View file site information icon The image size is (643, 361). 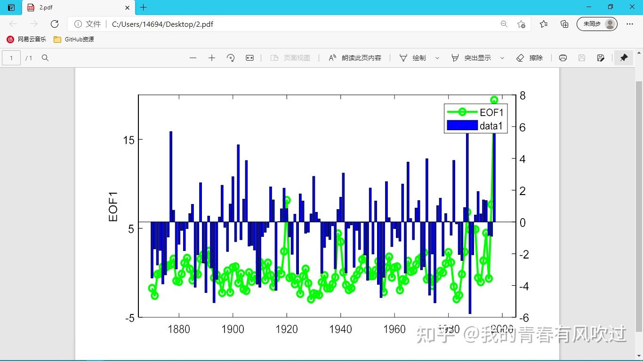point(78,24)
